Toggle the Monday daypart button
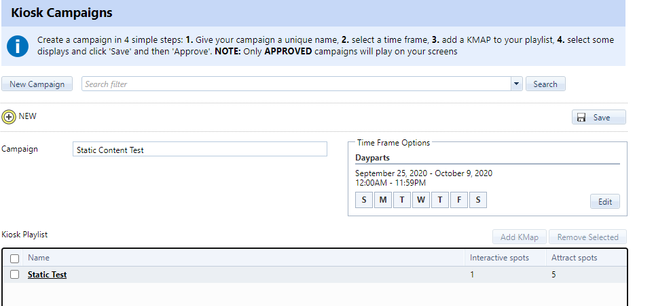The image size is (654, 306). [383, 200]
